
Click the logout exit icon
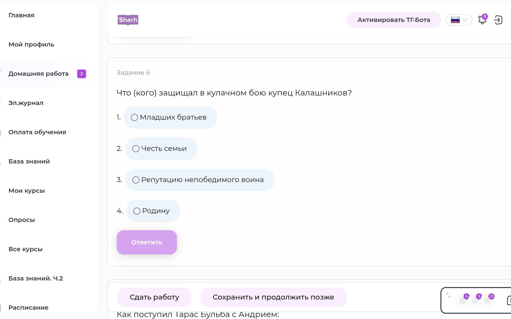click(x=498, y=20)
